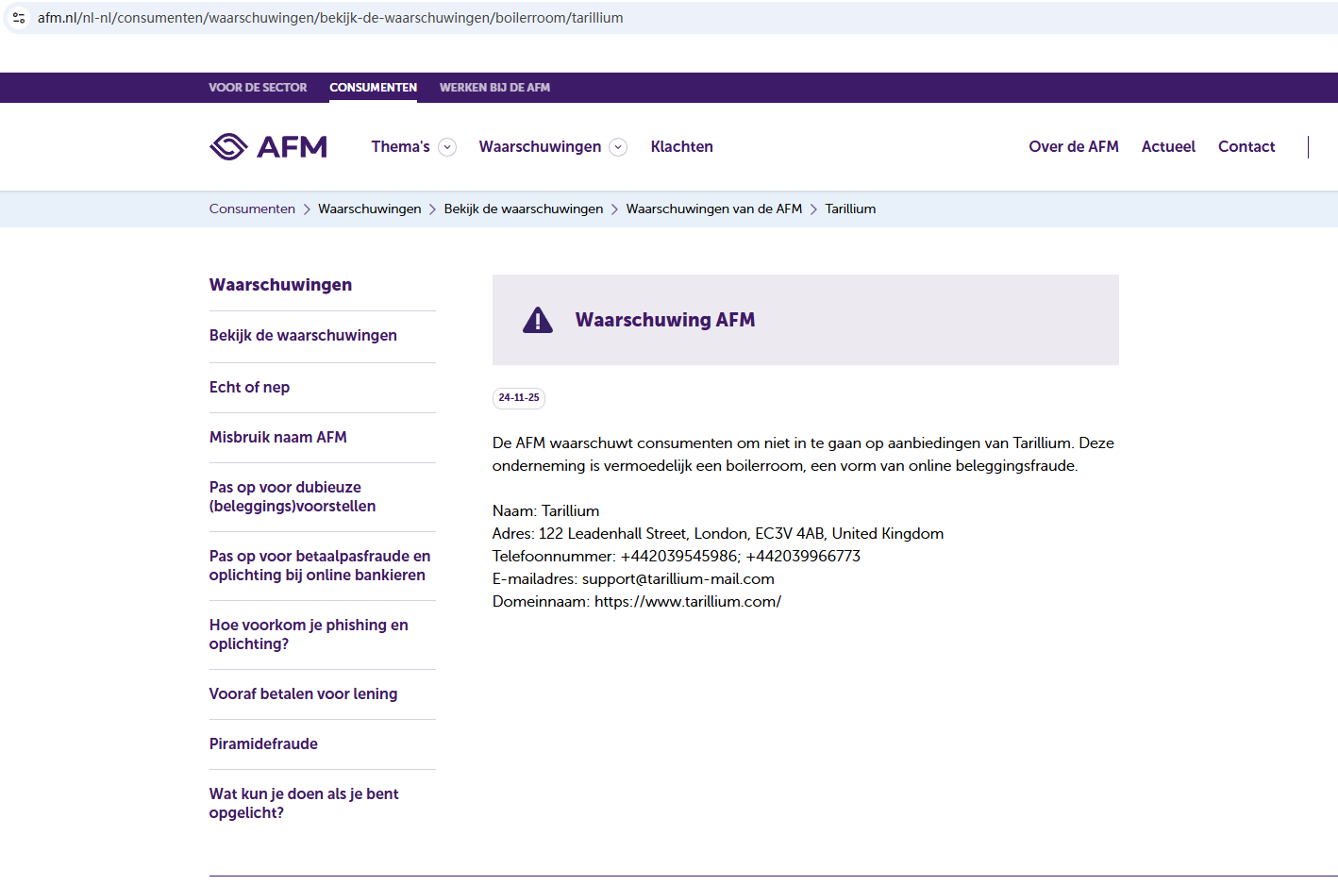
Task: Click Waarschuwingen van de AFM breadcrumb
Action: point(713,209)
